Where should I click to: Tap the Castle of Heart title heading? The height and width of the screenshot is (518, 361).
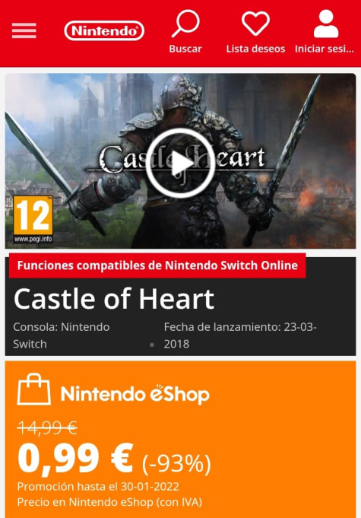(x=114, y=299)
